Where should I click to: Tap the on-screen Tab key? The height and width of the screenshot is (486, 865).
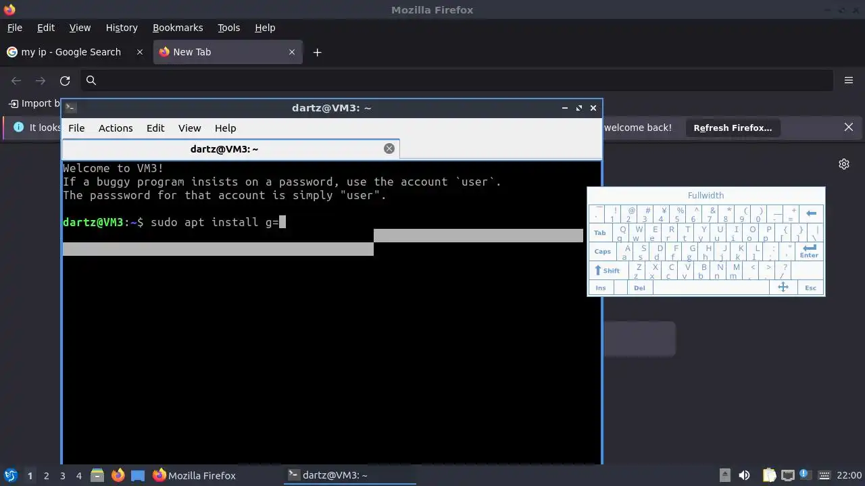(x=600, y=233)
